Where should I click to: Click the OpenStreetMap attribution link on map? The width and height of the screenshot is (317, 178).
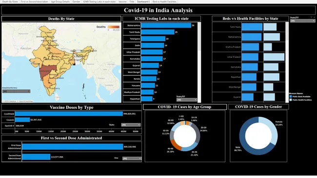26,101
